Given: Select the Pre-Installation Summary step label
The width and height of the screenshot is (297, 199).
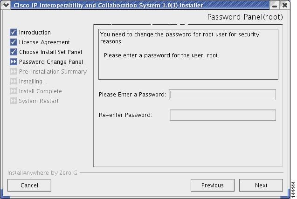Looking at the screenshot, I should pyautogui.click(x=53, y=71).
